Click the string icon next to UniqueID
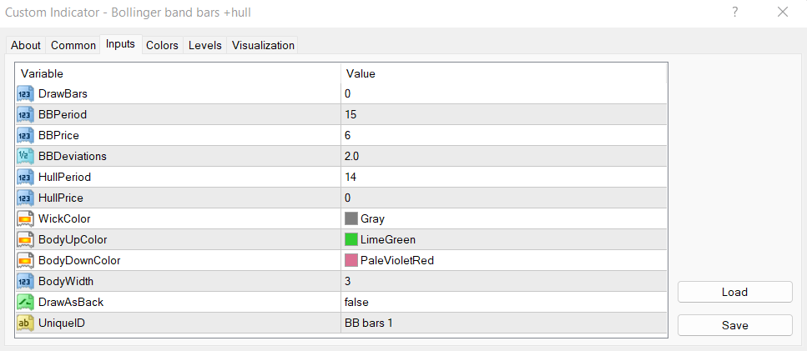This screenshot has height=351, width=807. point(25,323)
